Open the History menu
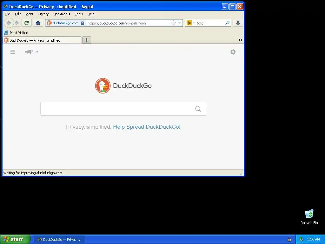 click(x=43, y=14)
